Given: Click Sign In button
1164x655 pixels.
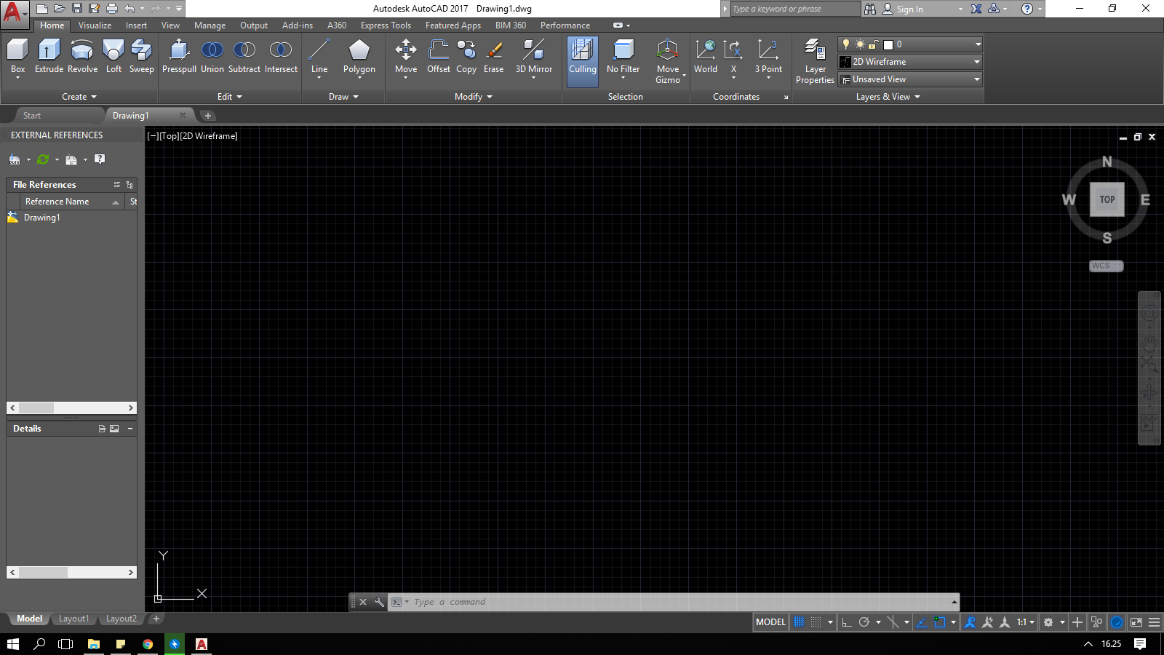Looking at the screenshot, I should (x=903, y=9).
